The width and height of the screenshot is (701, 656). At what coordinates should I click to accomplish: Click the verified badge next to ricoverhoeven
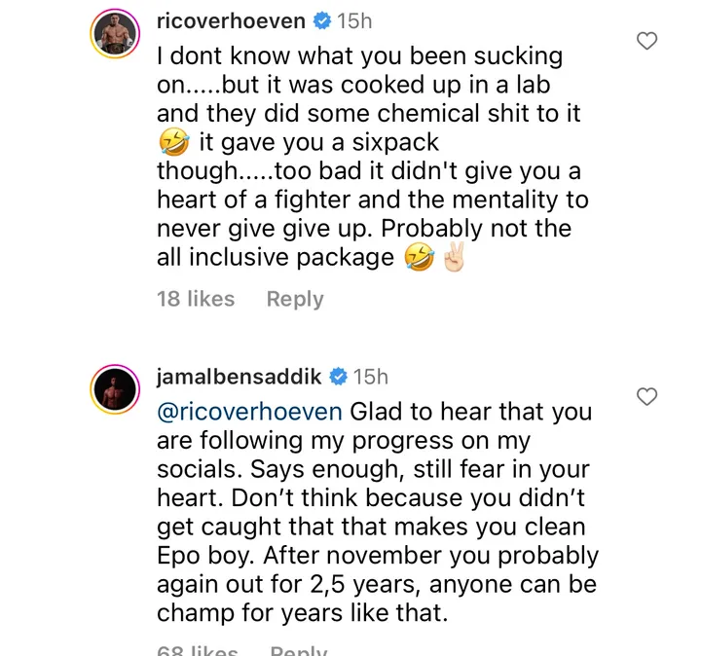pyautogui.click(x=320, y=20)
